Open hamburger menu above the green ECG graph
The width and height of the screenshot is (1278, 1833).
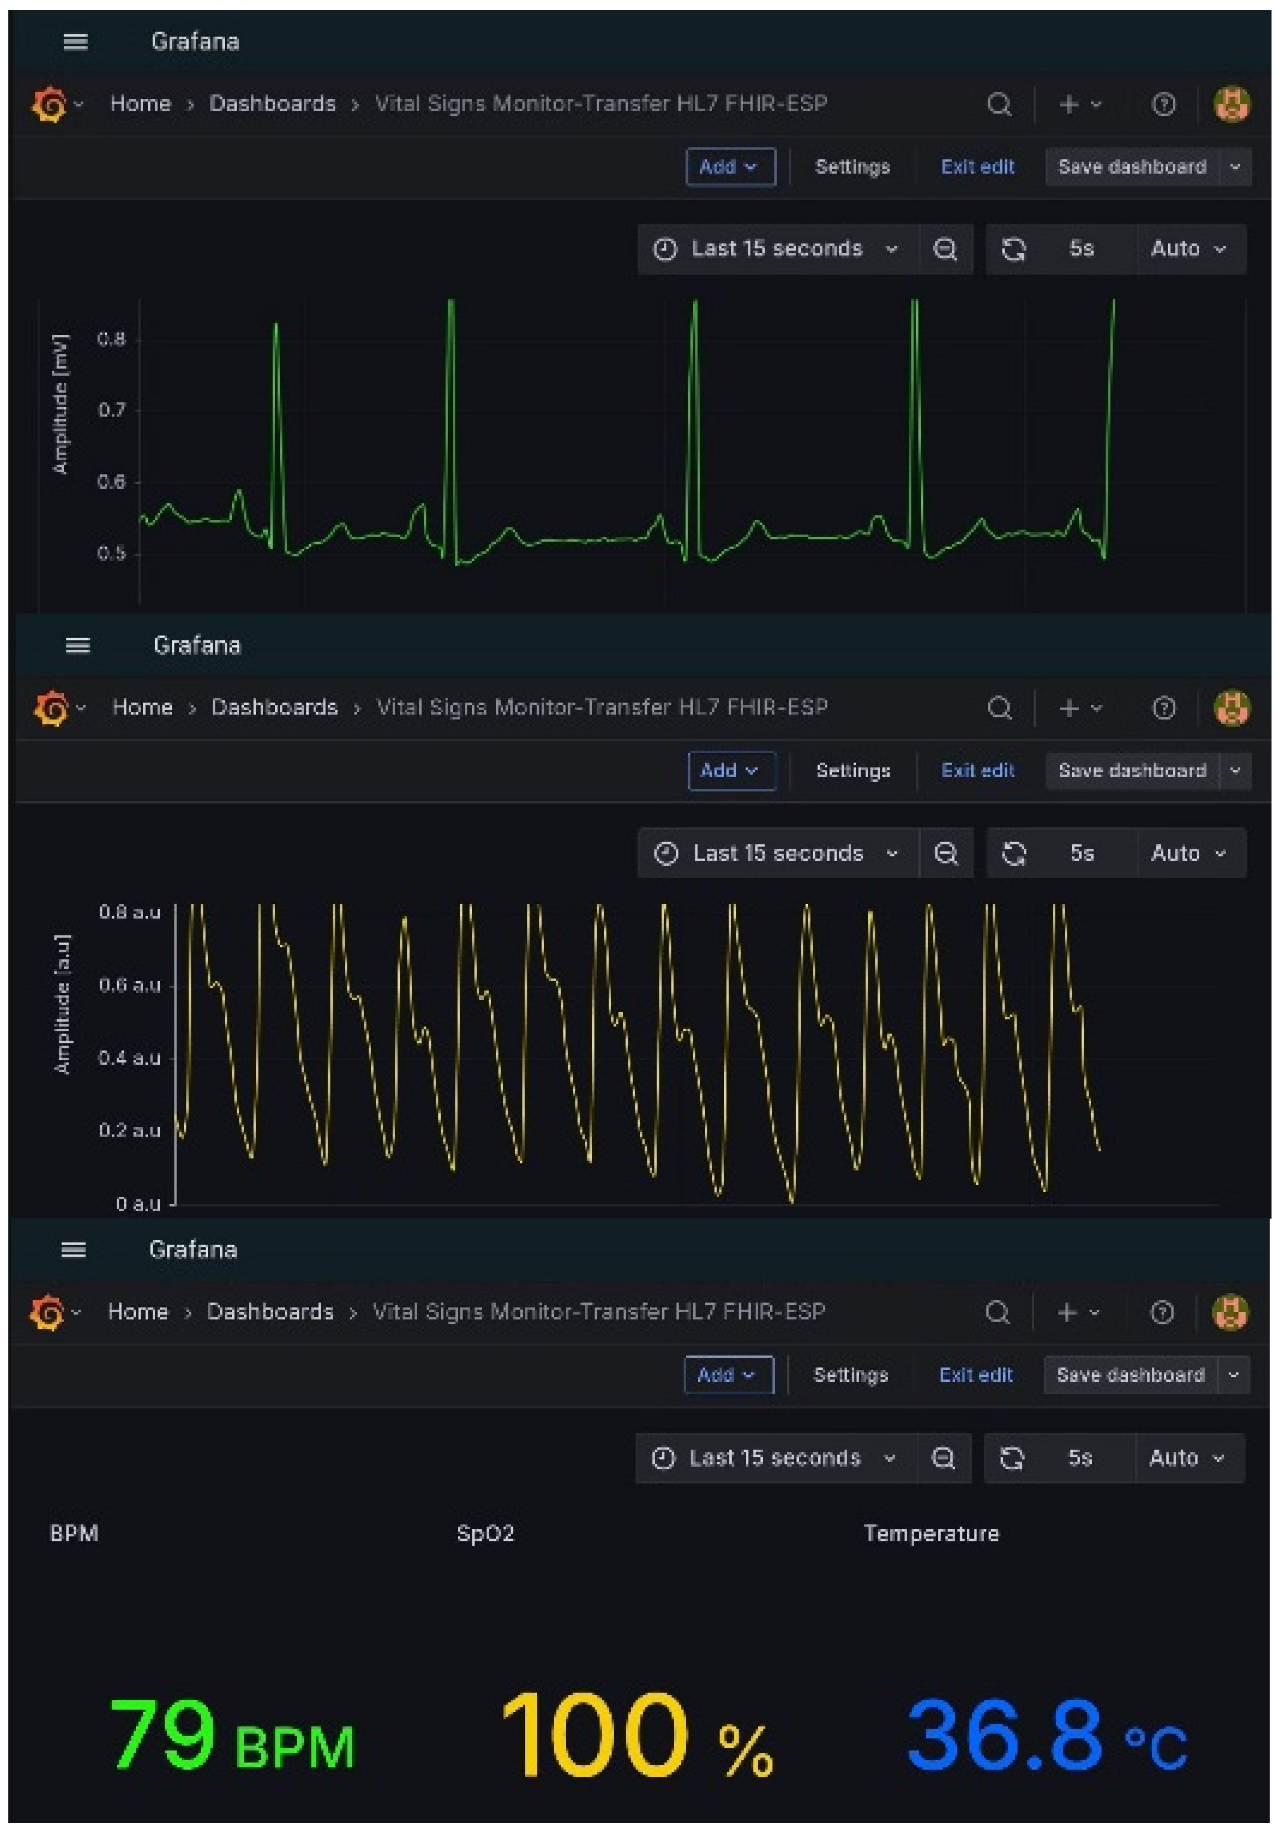click(75, 42)
